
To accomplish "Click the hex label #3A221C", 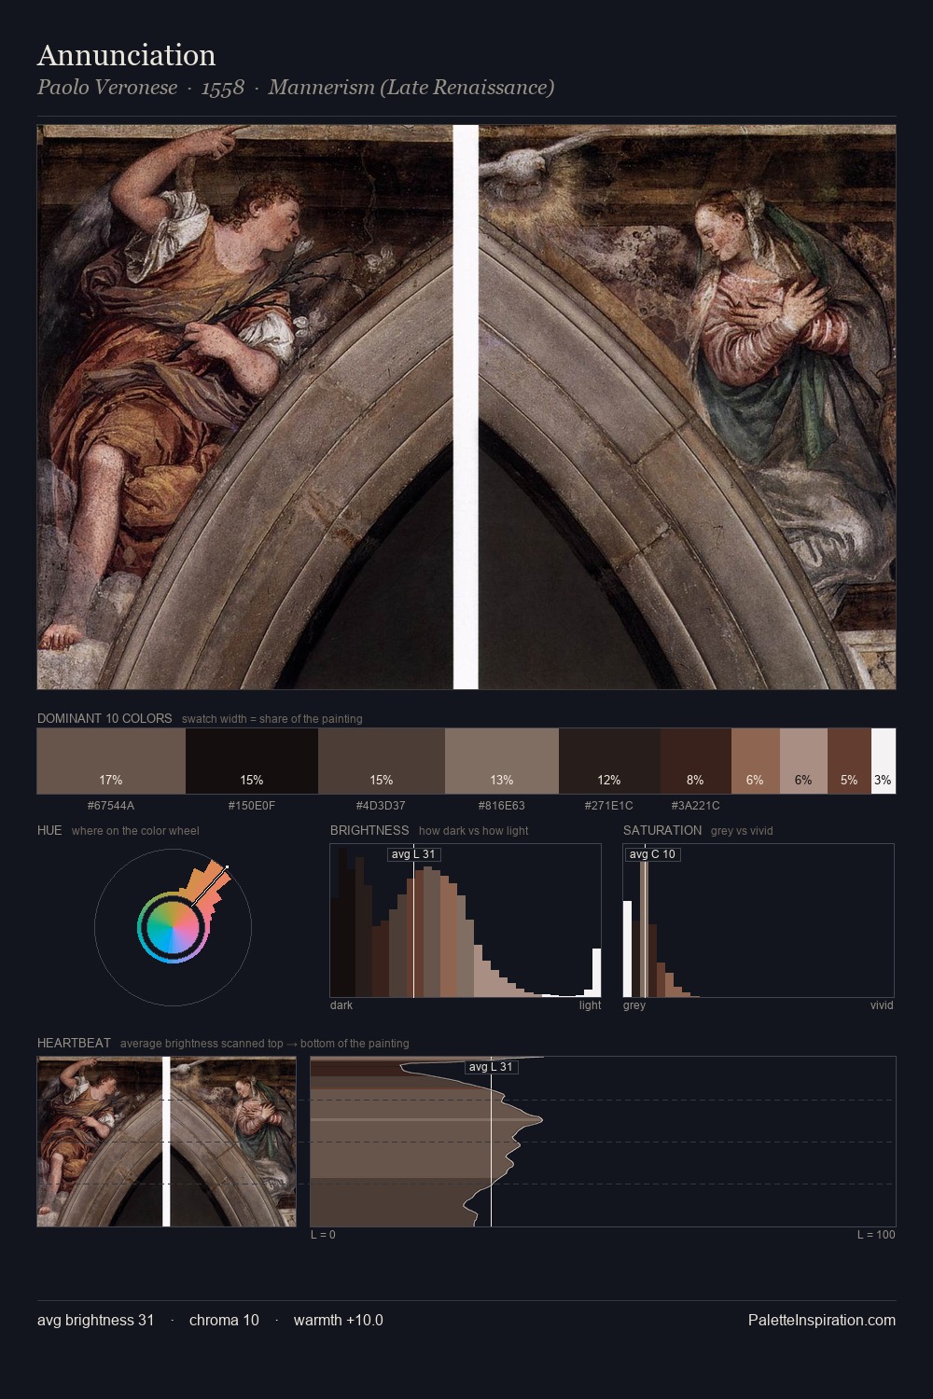I will coord(696,806).
